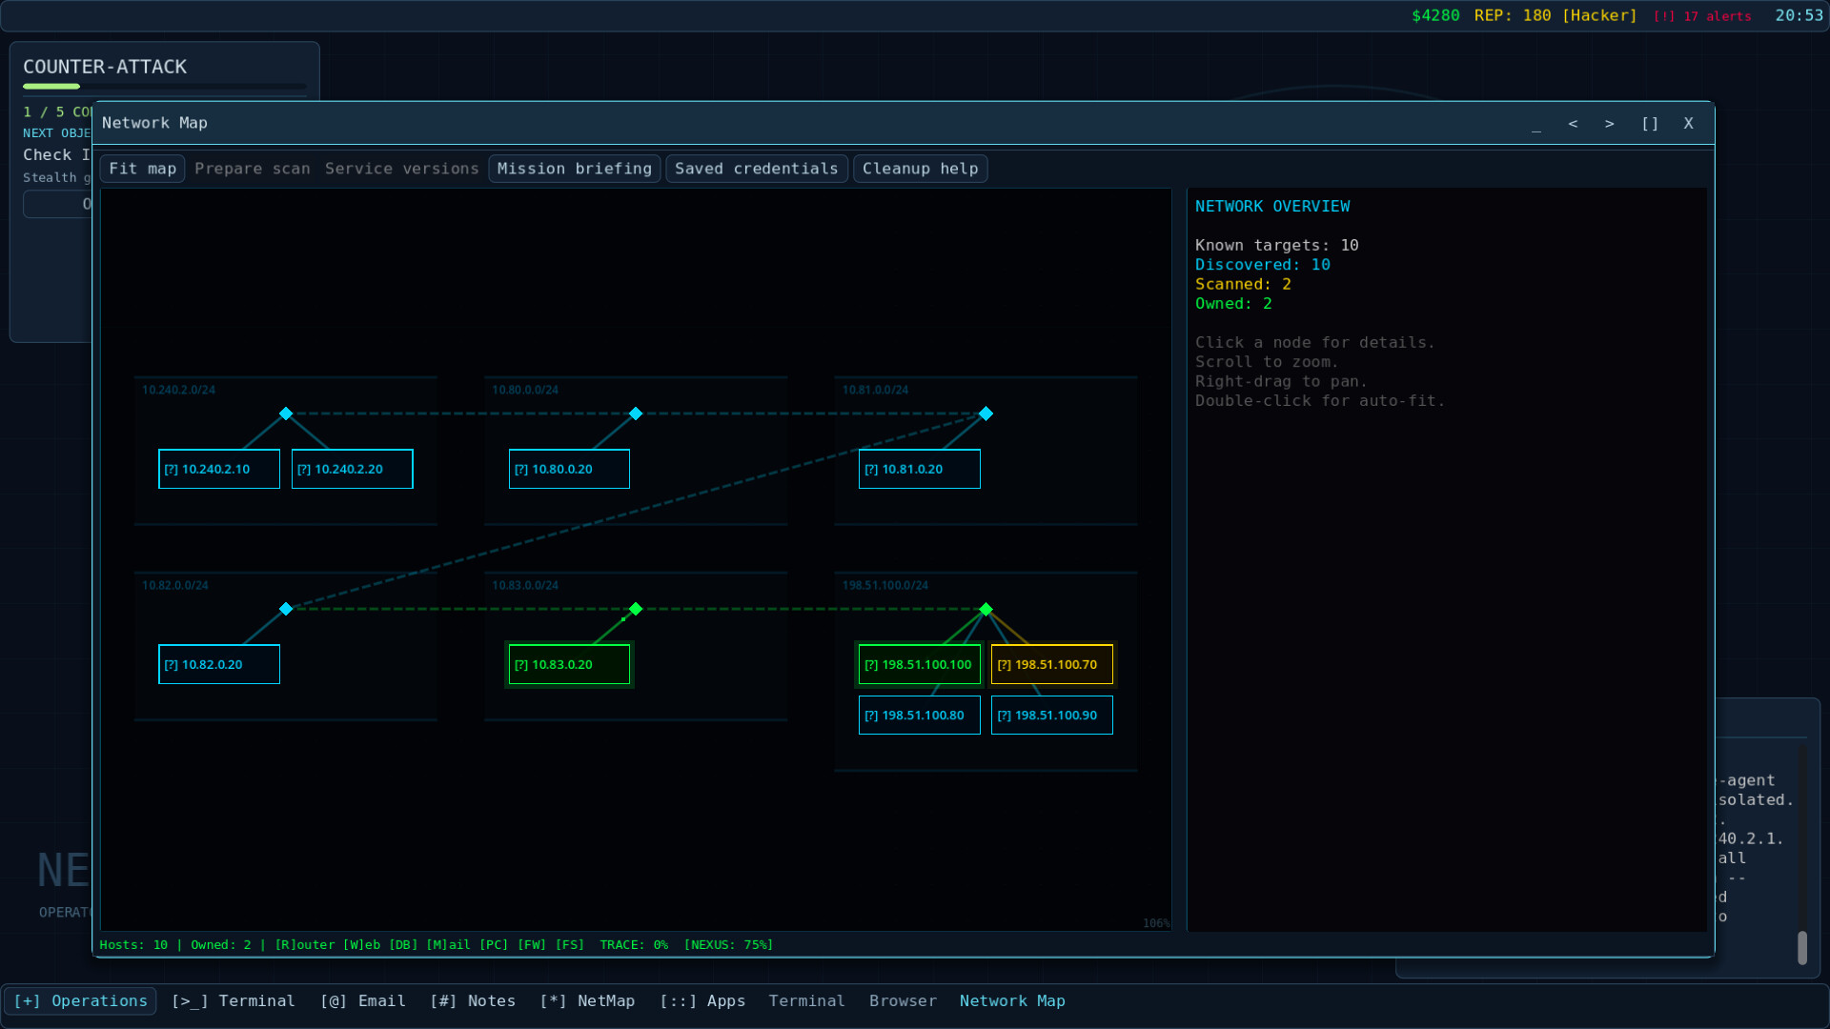Image resolution: width=1830 pixels, height=1029 pixels.
Task: Switch to Network Map window tab
Action: [1012, 1000]
